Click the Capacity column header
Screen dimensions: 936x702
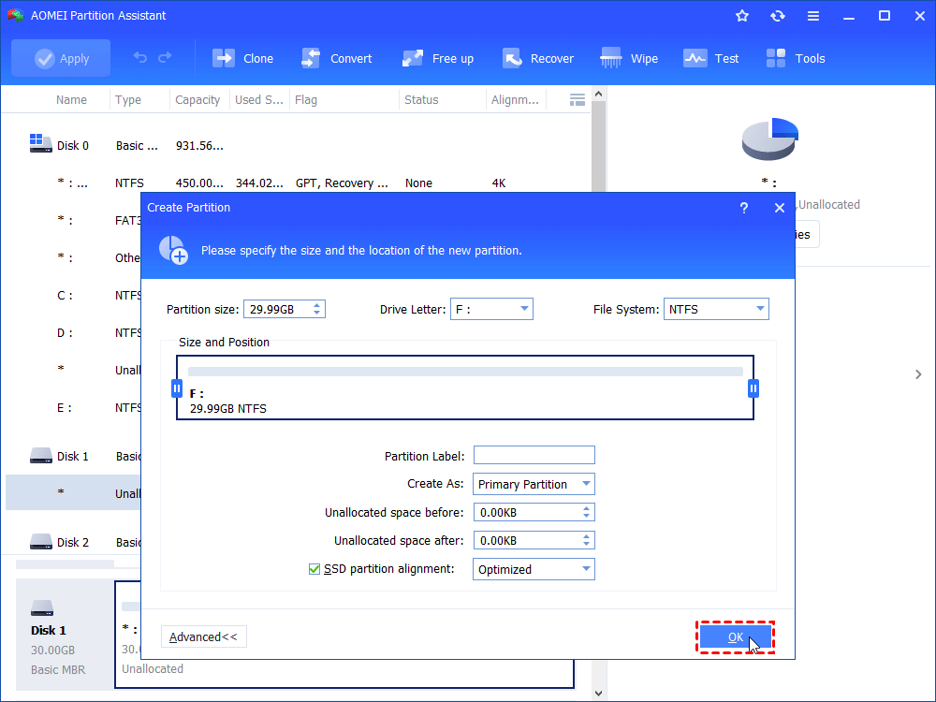(x=197, y=100)
